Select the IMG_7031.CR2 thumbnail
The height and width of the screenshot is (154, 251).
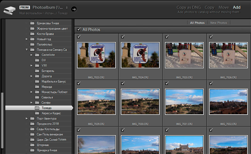(x=184, y=102)
